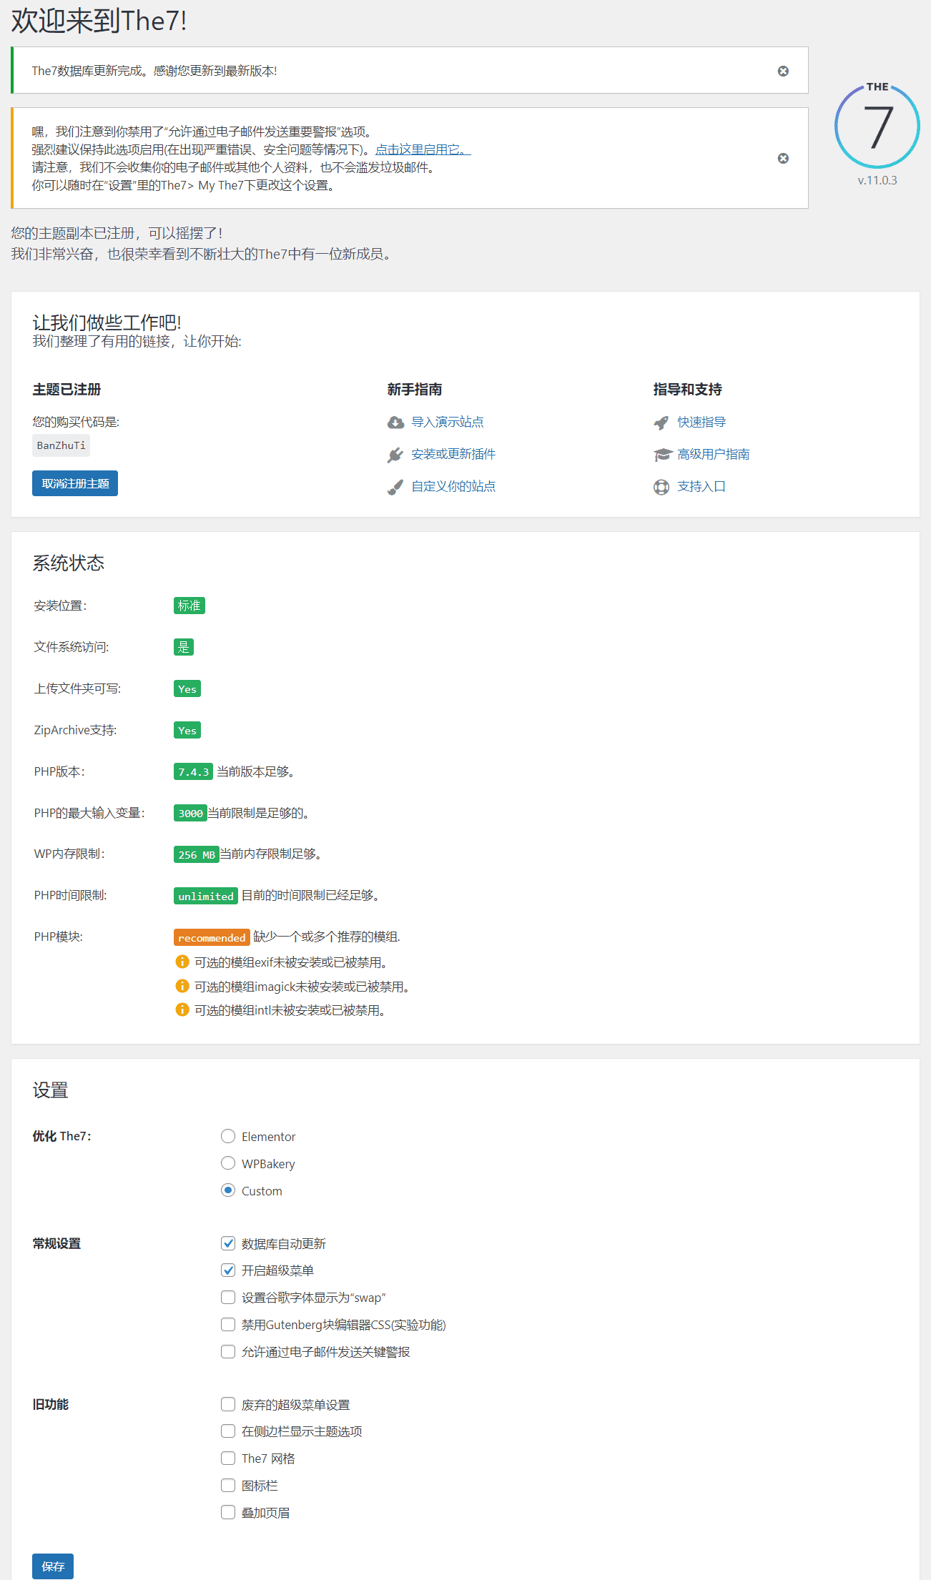The width and height of the screenshot is (931, 1580).
Task: Dismiss the database update completed notice
Action: [783, 71]
